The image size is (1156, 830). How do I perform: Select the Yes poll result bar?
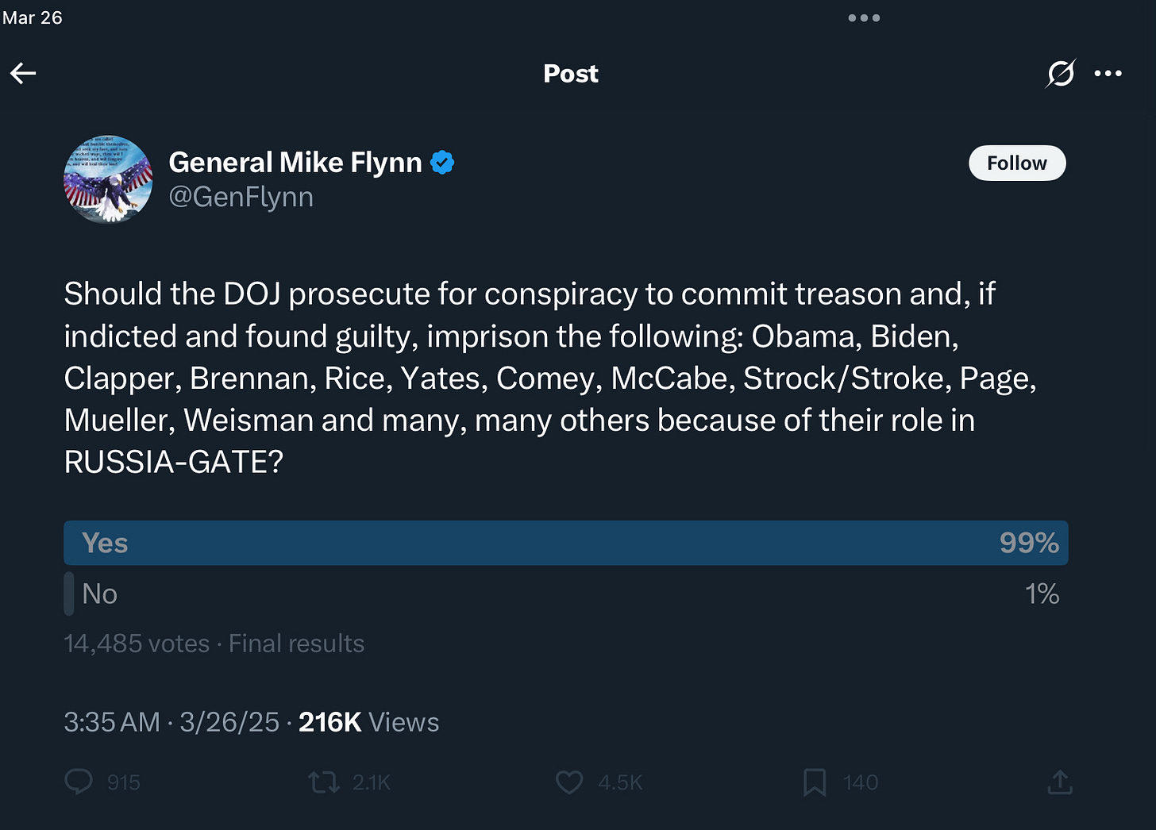[566, 543]
